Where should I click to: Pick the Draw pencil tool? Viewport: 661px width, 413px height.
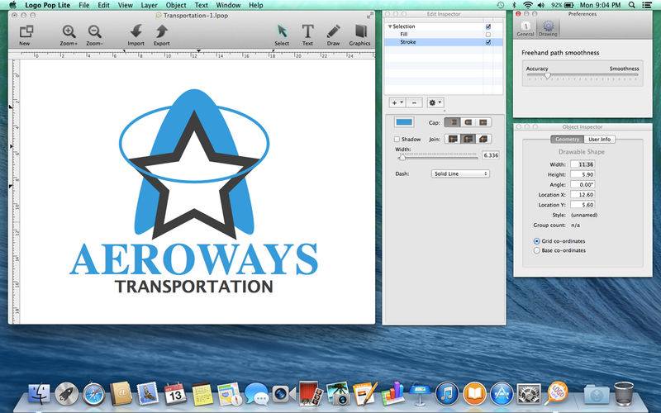tap(333, 31)
